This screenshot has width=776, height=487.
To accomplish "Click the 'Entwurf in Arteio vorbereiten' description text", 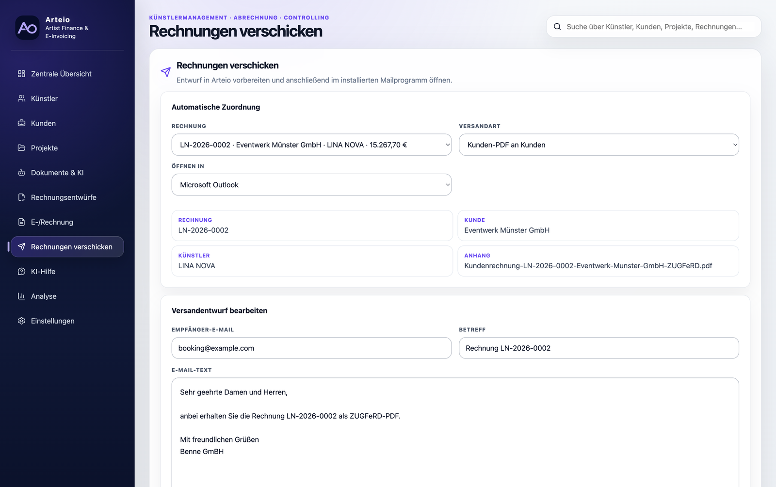I will coord(314,80).
